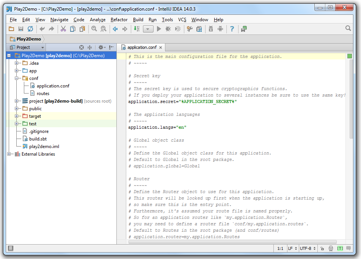Select the application.conf editor tab

(x=141, y=47)
